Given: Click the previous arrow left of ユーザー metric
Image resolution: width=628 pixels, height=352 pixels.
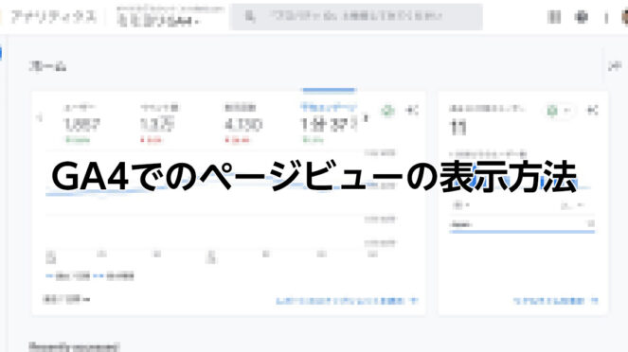Looking at the screenshot, I should click(39, 117).
